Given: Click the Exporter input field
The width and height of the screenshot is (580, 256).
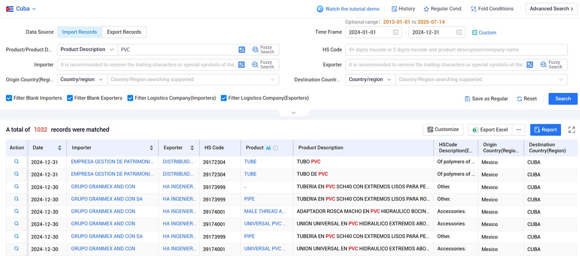Looking at the screenshot, I should pos(436,64).
